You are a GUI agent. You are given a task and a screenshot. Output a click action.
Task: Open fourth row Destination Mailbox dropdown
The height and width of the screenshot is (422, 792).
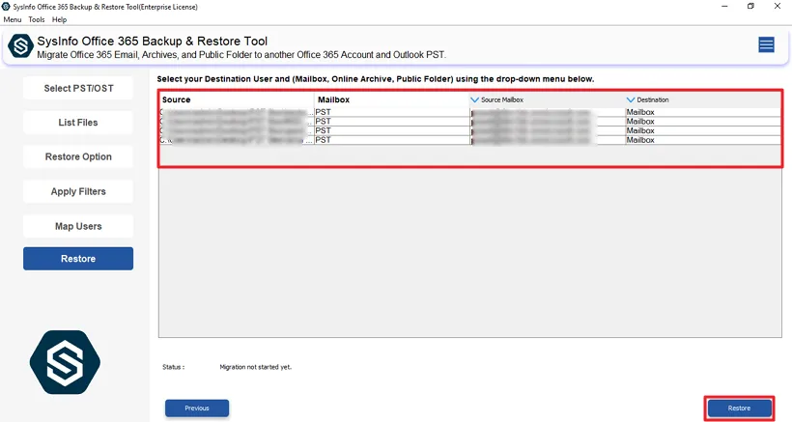pyautogui.click(x=703, y=140)
